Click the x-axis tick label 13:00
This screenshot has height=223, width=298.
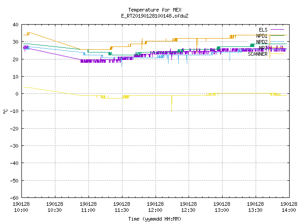[222, 210]
